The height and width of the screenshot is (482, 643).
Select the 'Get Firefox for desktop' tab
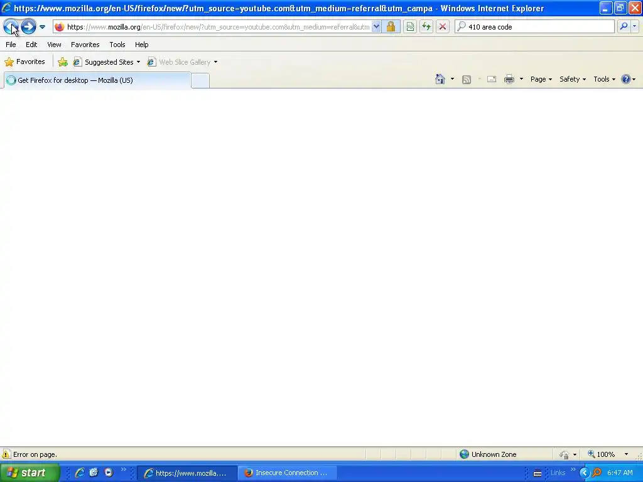pos(97,80)
